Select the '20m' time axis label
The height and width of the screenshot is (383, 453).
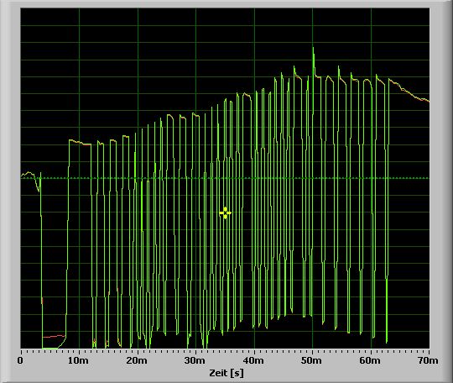pyautogui.click(x=137, y=360)
